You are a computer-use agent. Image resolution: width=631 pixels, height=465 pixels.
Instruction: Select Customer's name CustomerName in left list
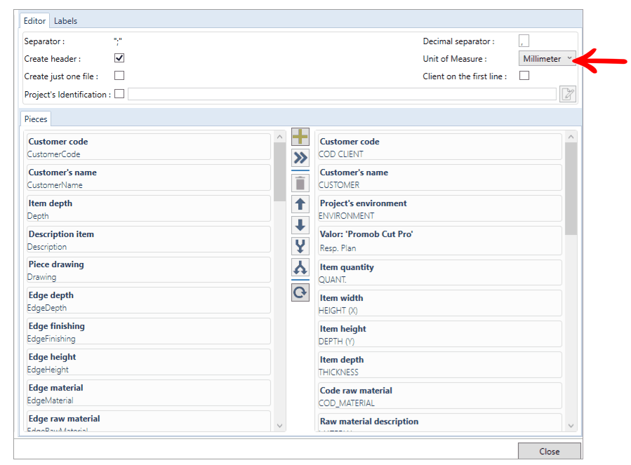pyautogui.click(x=149, y=178)
